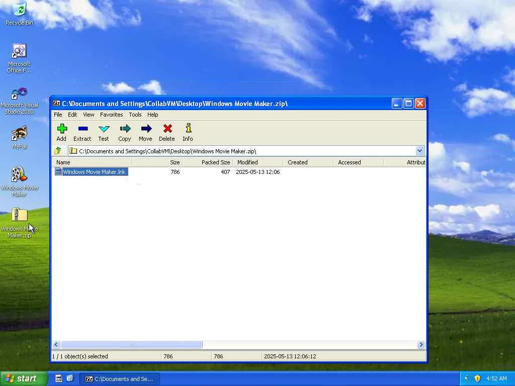Open the Tools menu
The height and width of the screenshot is (386, 515).
pyautogui.click(x=135, y=115)
